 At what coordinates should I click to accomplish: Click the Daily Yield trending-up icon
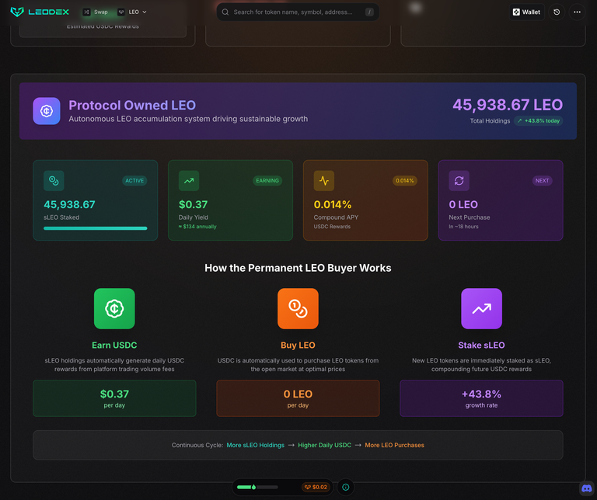189,181
